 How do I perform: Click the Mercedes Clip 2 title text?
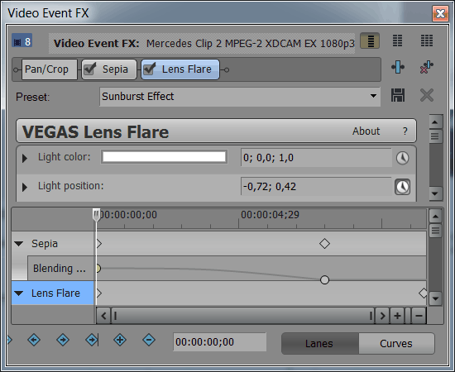251,43
